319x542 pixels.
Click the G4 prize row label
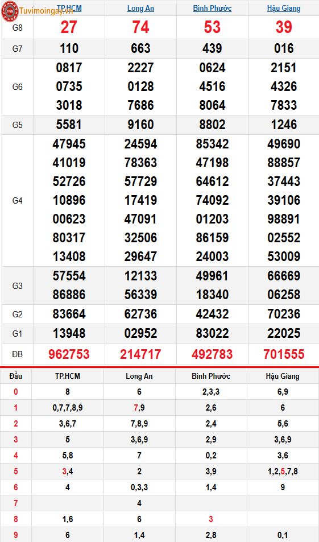[17, 201]
